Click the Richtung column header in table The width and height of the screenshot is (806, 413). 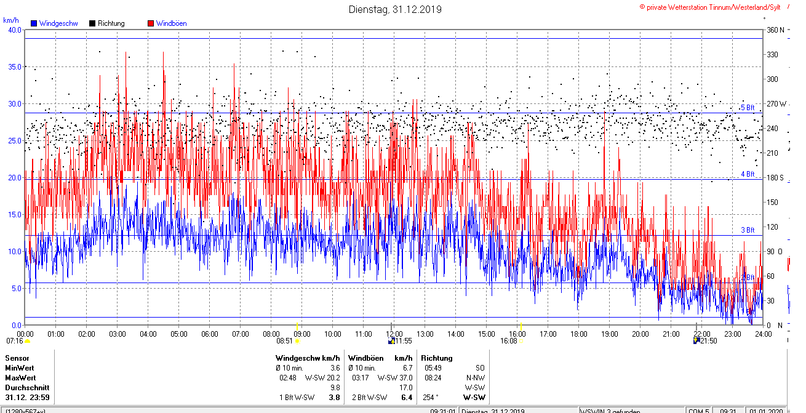click(437, 358)
